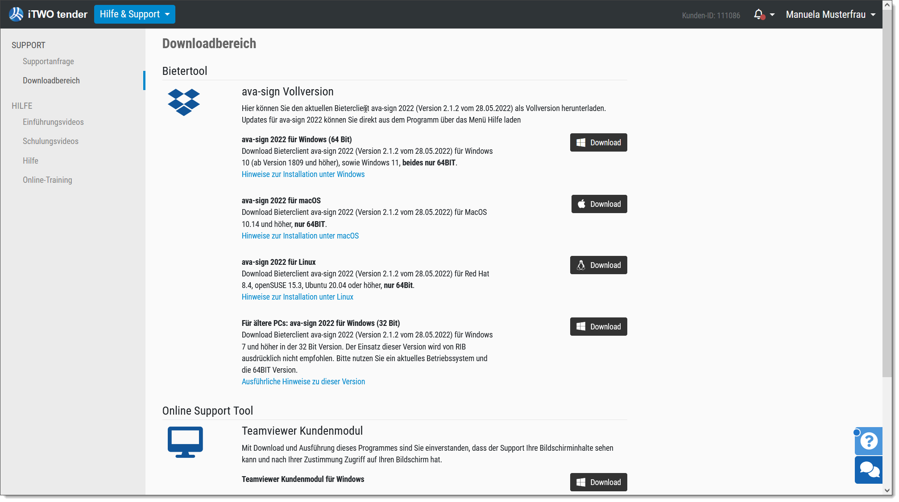Click the Linux penguin download icon
The width and height of the screenshot is (899, 502).
pyautogui.click(x=581, y=265)
